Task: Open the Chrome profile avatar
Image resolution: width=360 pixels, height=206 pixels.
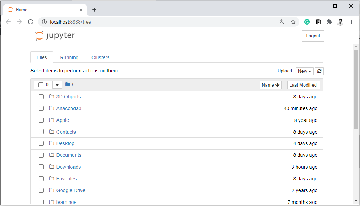Action: (x=340, y=22)
